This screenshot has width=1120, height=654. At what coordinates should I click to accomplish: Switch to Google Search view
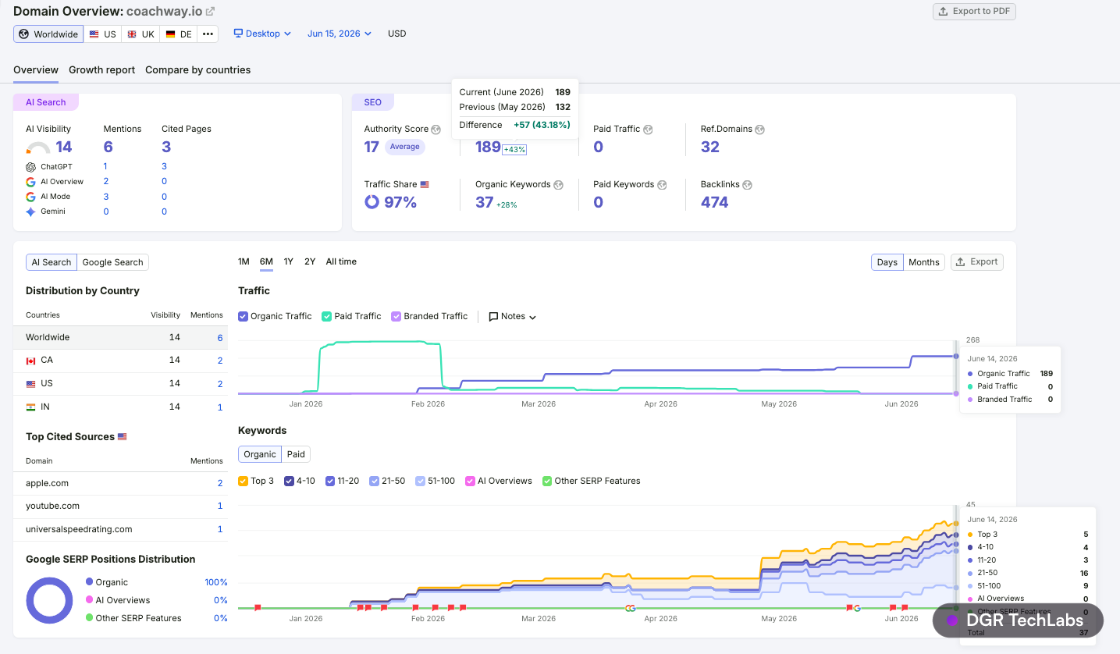(113, 262)
